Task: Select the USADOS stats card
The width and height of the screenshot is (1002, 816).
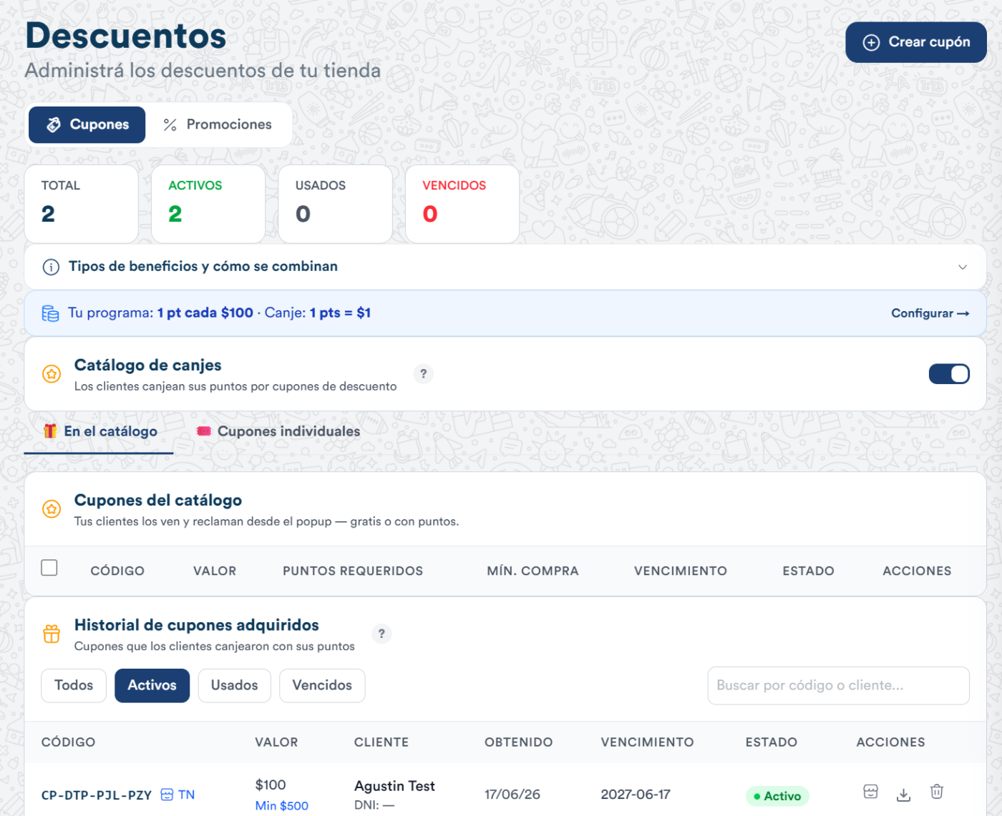Action: 335,204
